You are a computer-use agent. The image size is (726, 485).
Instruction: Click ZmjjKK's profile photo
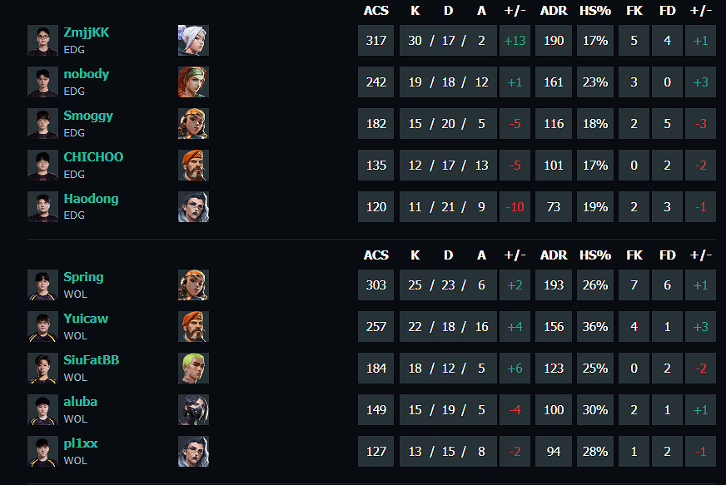pos(42,40)
